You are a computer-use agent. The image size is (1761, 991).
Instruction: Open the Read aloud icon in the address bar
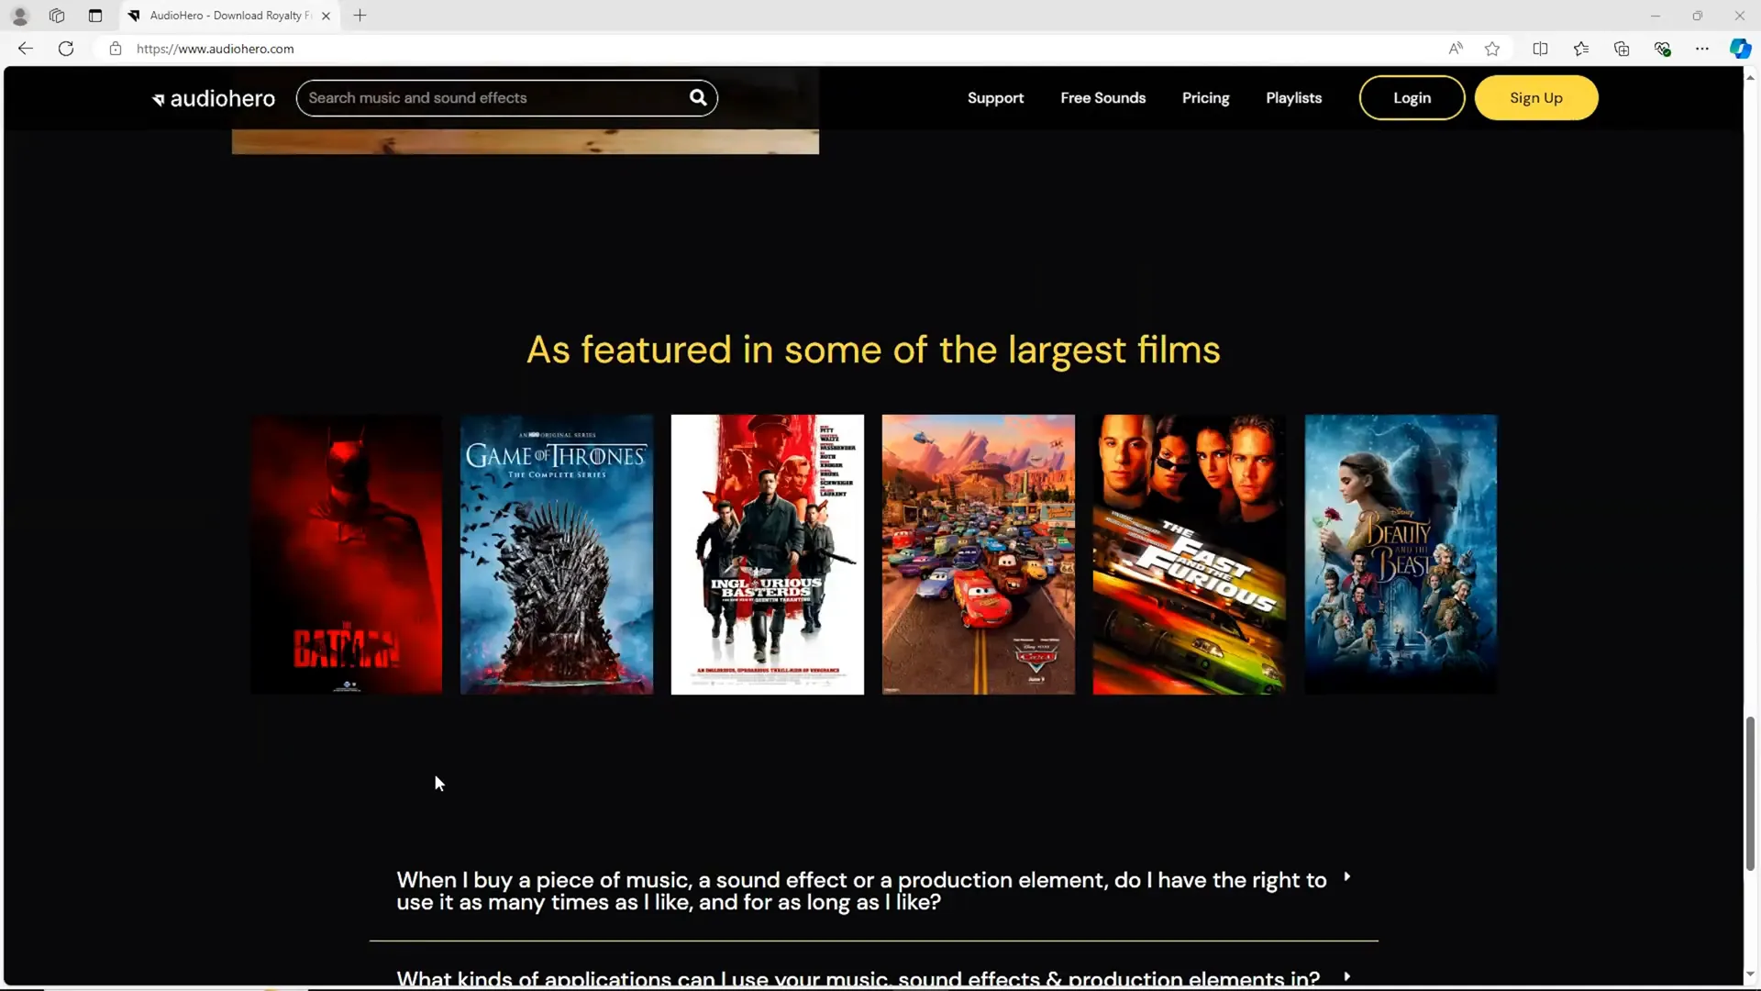[1456, 49]
